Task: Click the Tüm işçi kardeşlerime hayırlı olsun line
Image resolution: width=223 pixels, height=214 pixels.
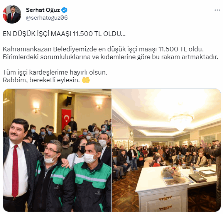Action: 55,72
